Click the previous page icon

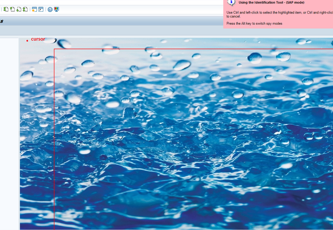pos(13,9)
